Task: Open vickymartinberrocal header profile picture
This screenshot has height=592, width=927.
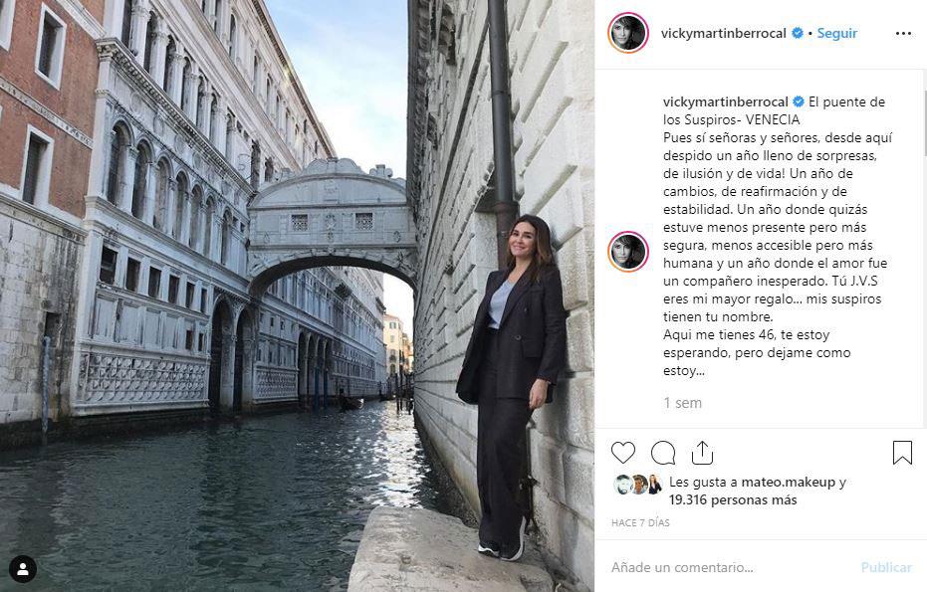Action: point(628,33)
